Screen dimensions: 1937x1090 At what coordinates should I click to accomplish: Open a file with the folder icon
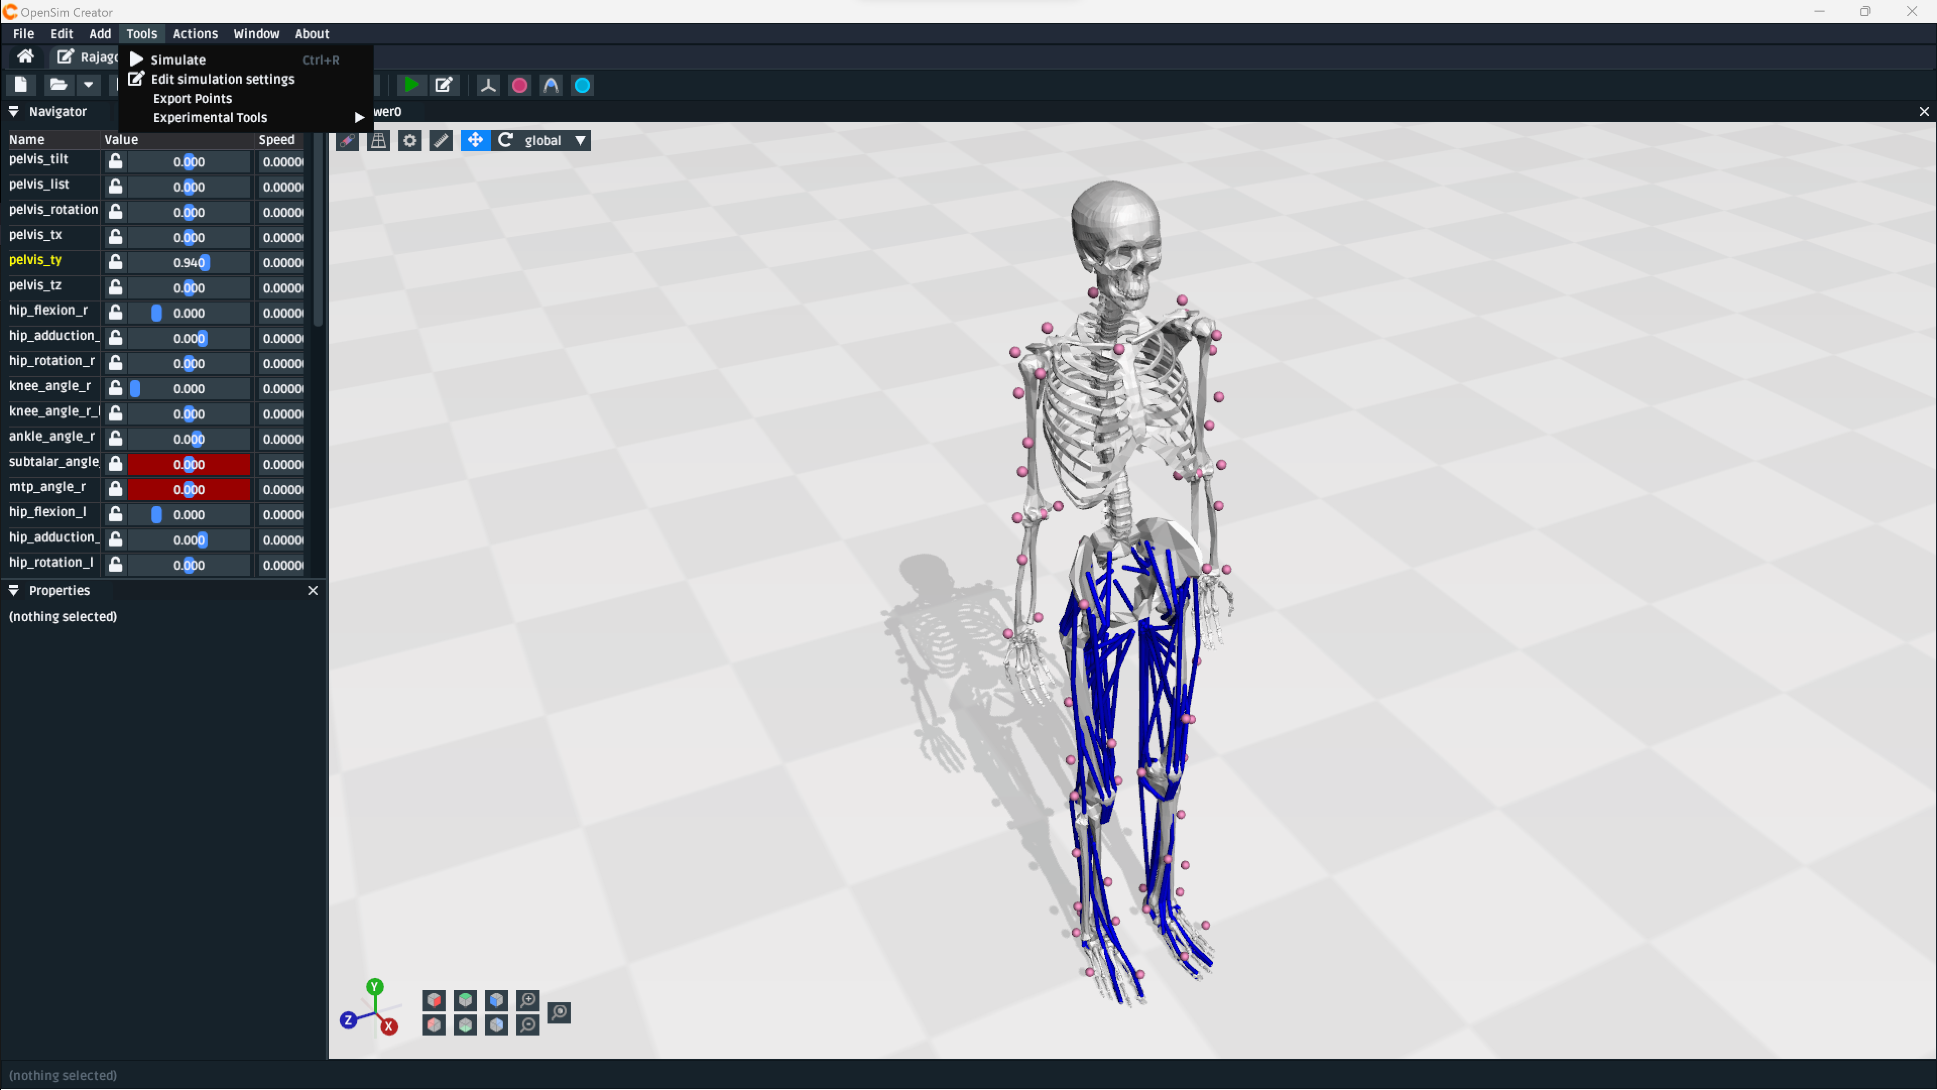(x=58, y=84)
